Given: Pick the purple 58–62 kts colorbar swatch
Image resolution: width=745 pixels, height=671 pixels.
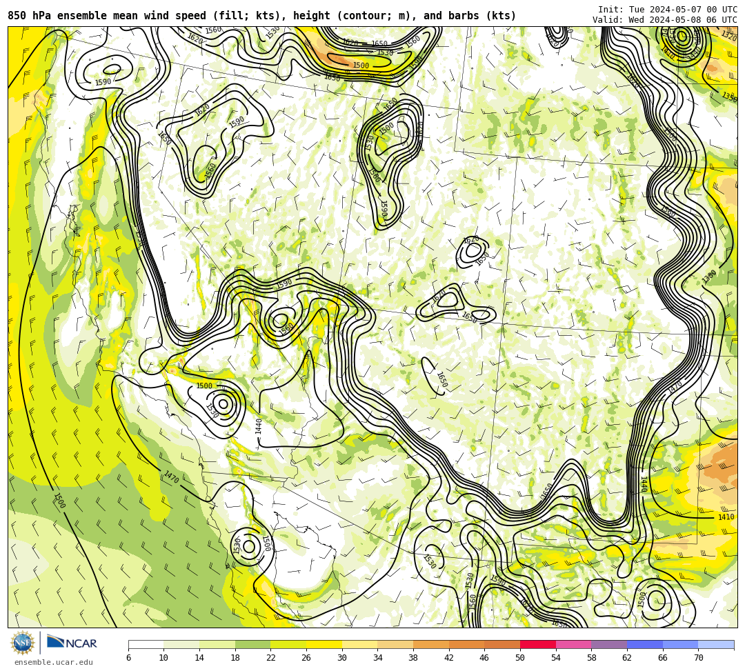Looking at the screenshot, I should click(x=609, y=644).
